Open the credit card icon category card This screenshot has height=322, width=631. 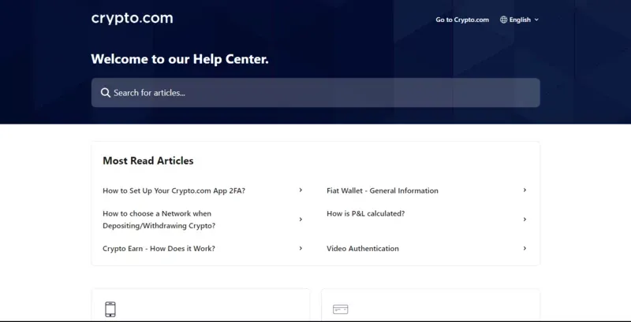[x=431, y=305]
